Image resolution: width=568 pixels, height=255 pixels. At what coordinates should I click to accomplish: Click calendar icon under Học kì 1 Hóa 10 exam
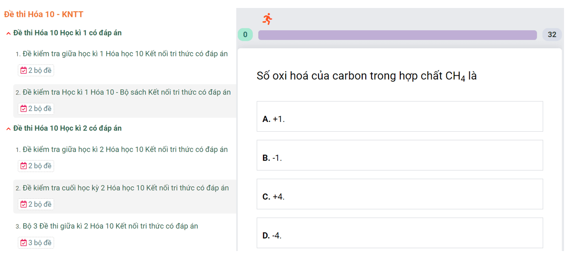(24, 109)
